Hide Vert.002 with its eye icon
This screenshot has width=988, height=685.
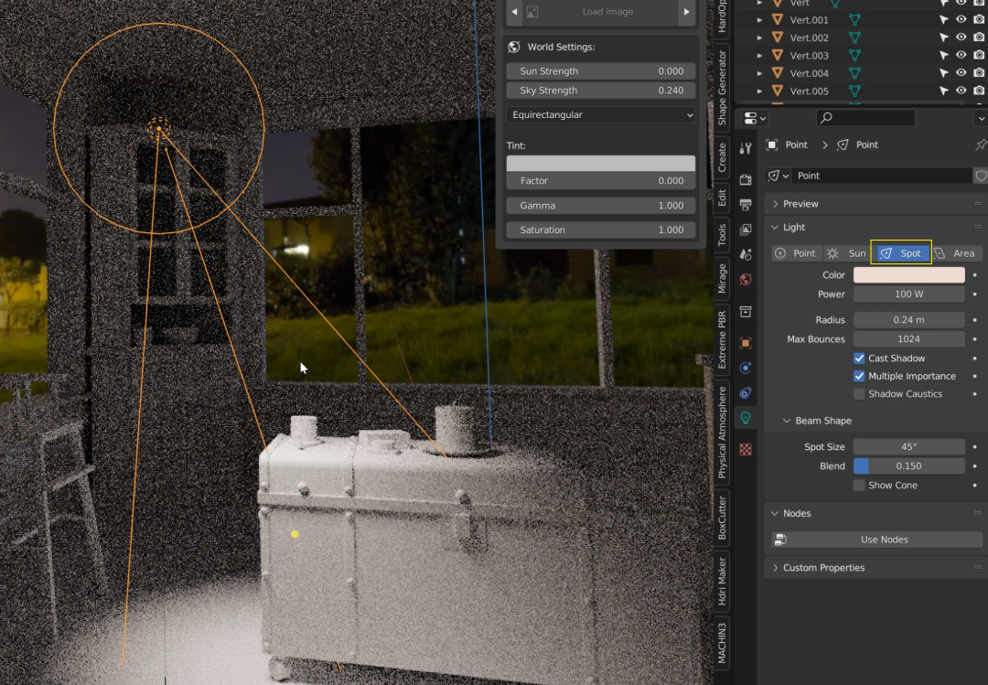(x=961, y=37)
